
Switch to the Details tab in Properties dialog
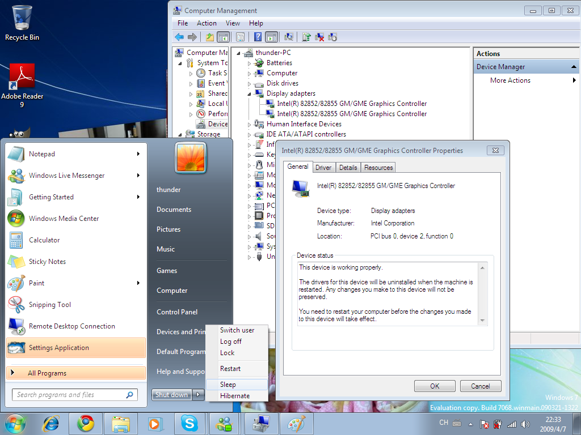(348, 168)
